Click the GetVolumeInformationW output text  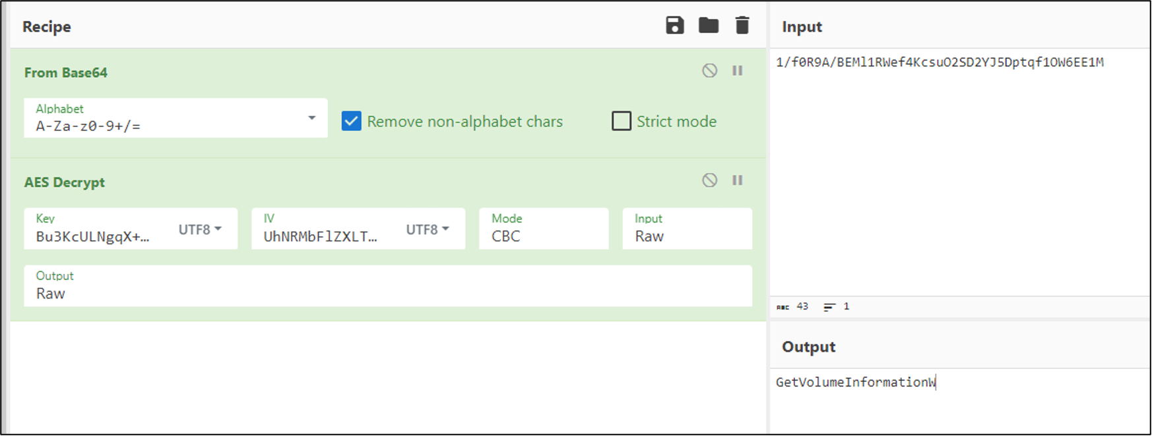click(855, 383)
